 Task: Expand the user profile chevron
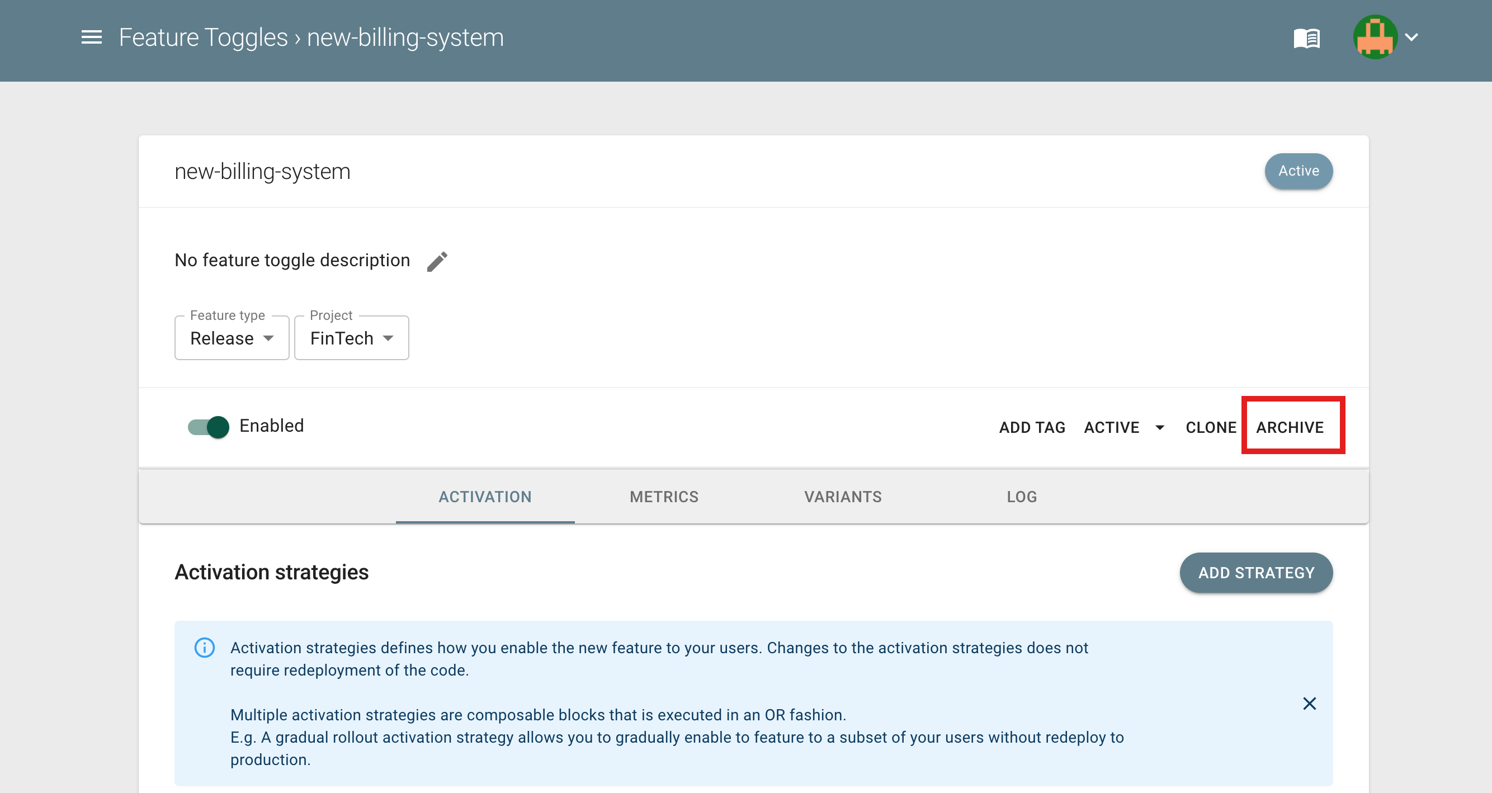(1411, 37)
